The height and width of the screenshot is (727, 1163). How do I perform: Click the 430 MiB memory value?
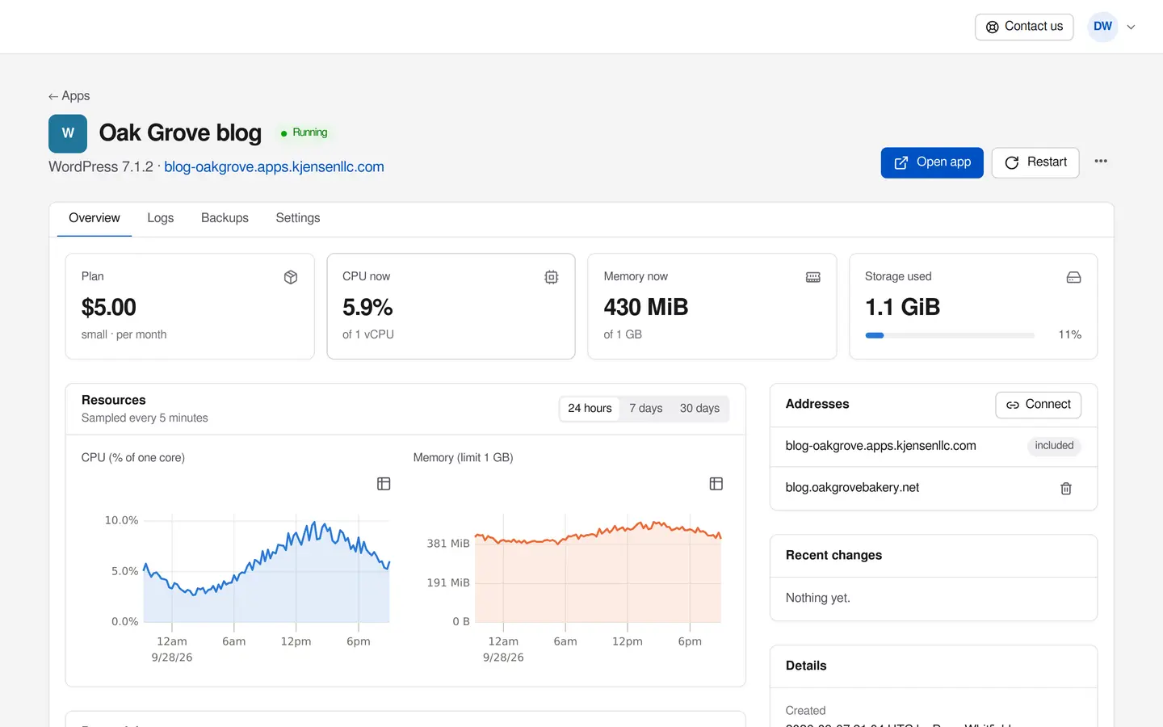[x=646, y=308]
